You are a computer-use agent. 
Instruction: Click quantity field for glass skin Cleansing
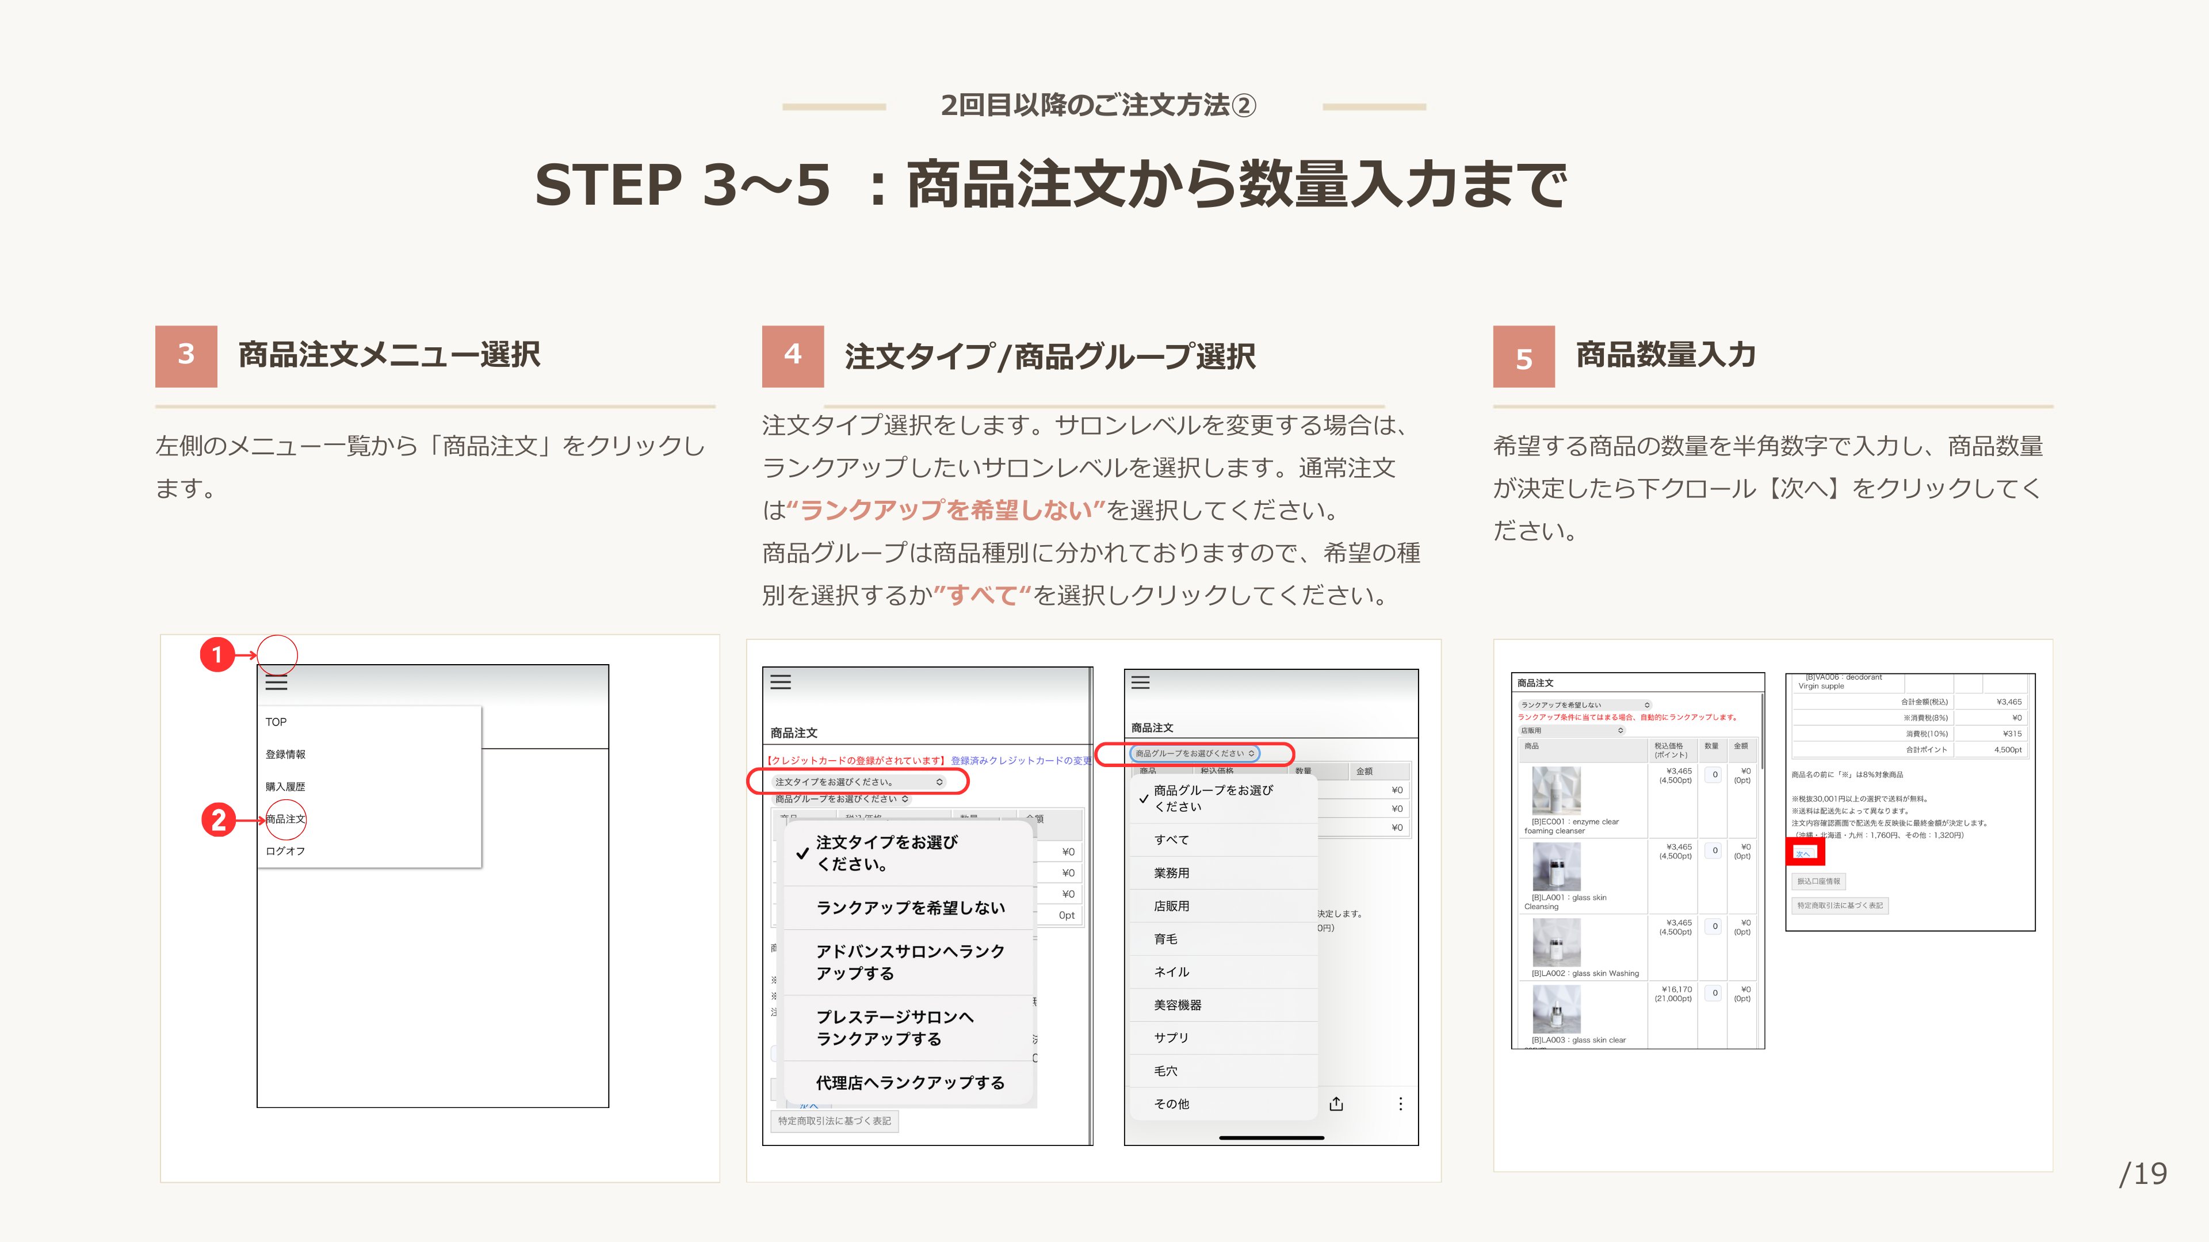pos(1714,850)
